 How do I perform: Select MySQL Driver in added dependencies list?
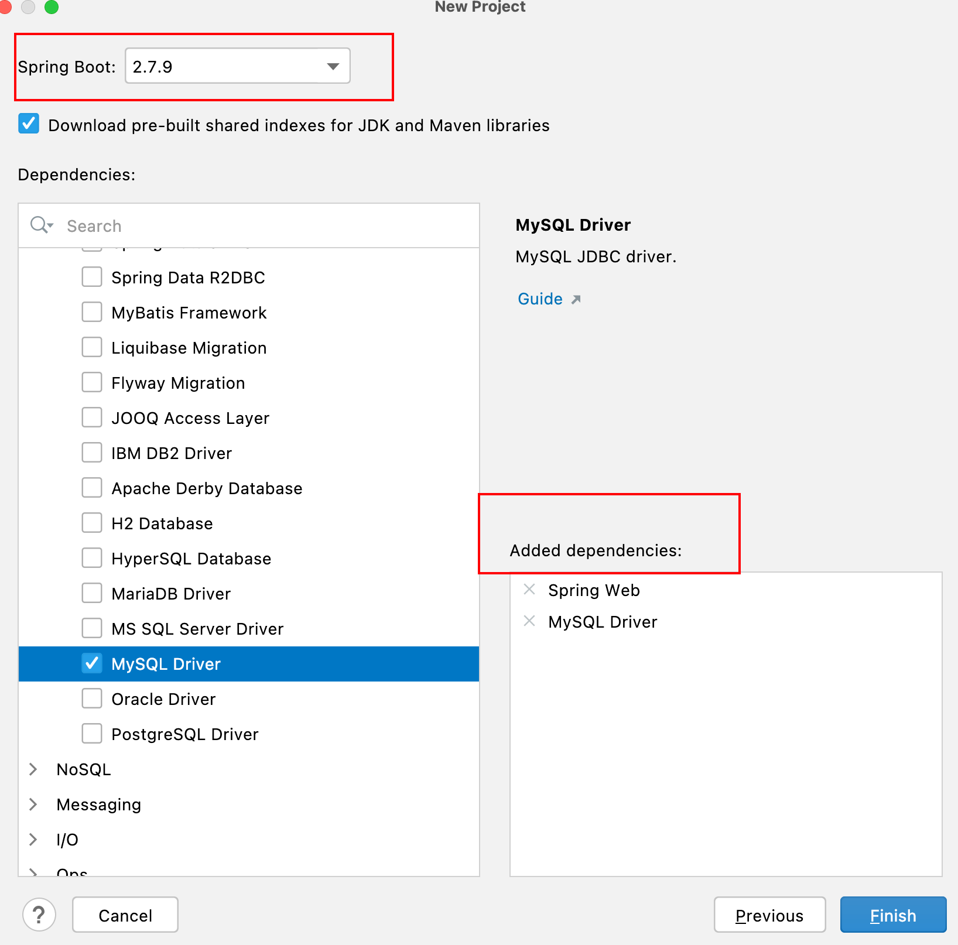(603, 622)
